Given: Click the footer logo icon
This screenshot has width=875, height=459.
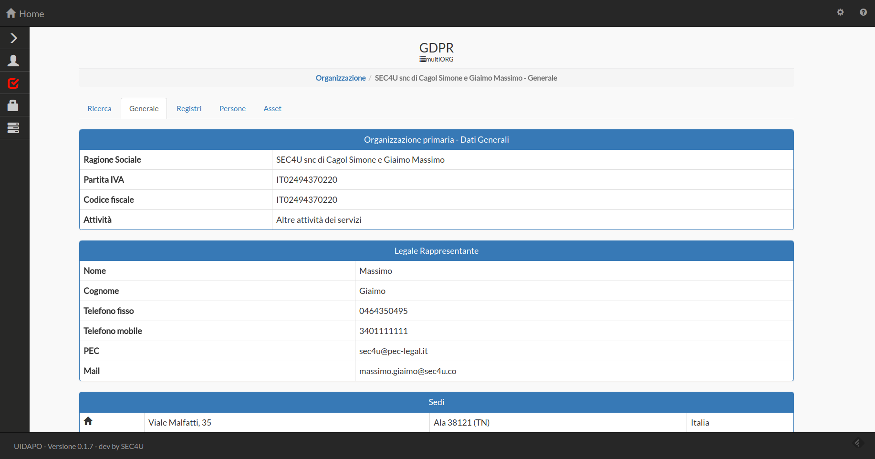Looking at the screenshot, I should point(857,443).
